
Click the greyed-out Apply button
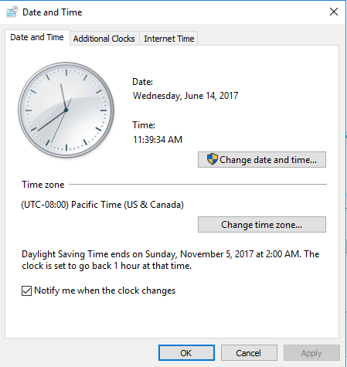click(x=311, y=353)
